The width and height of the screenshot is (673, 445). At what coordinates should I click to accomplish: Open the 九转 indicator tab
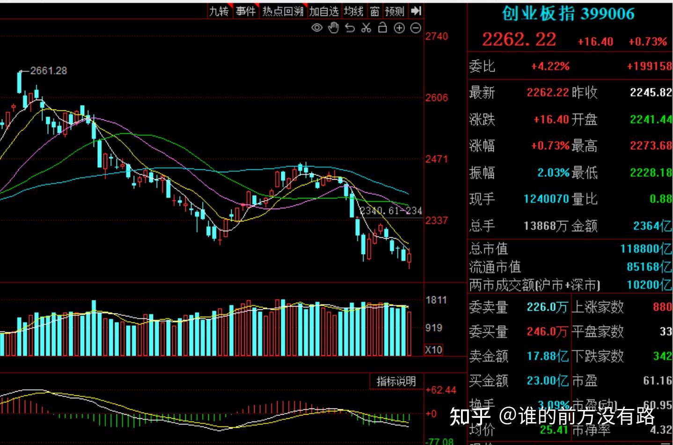pos(219,11)
